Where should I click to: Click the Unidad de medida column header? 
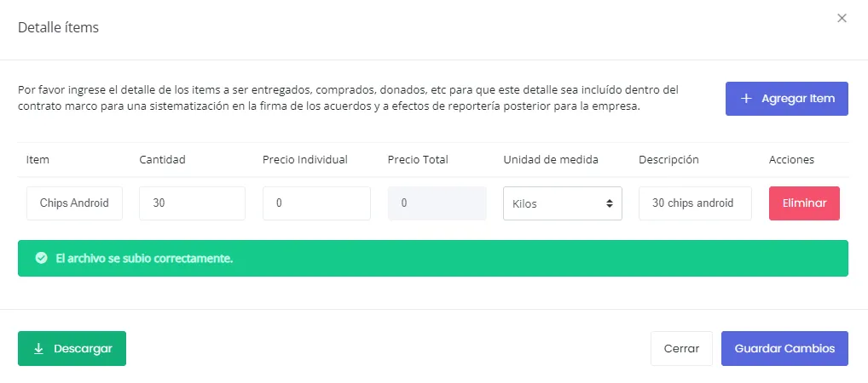click(551, 159)
